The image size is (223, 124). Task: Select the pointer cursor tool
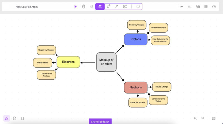click(76, 7)
